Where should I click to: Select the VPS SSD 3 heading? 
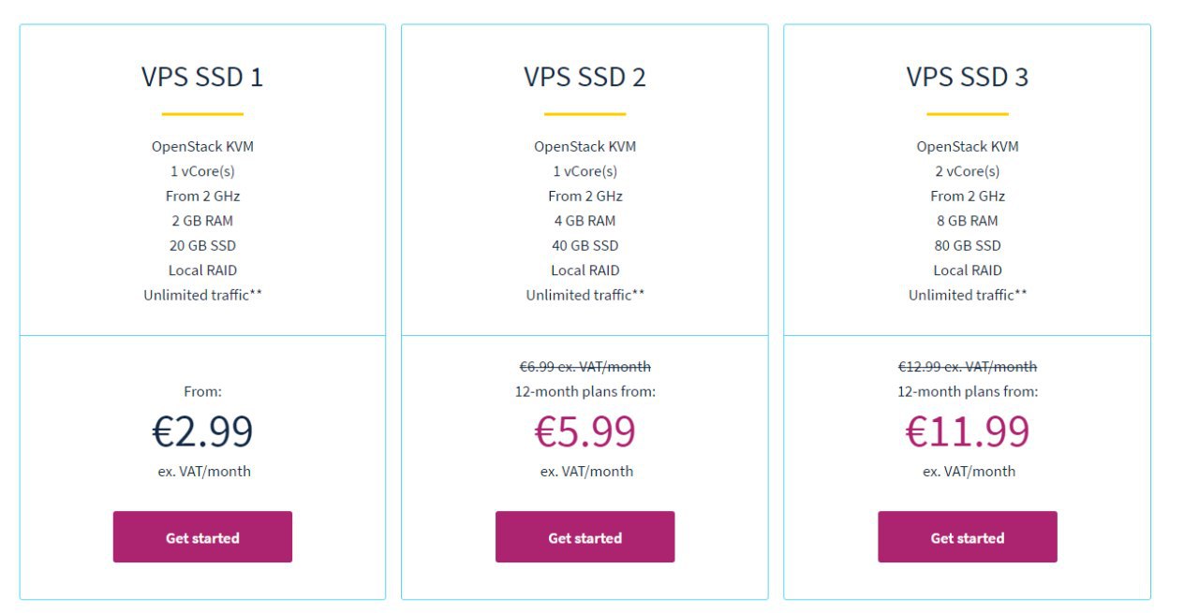pos(967,77)
